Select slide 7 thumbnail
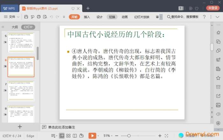The height and width of the screenshot is (140, 223). 21,91
